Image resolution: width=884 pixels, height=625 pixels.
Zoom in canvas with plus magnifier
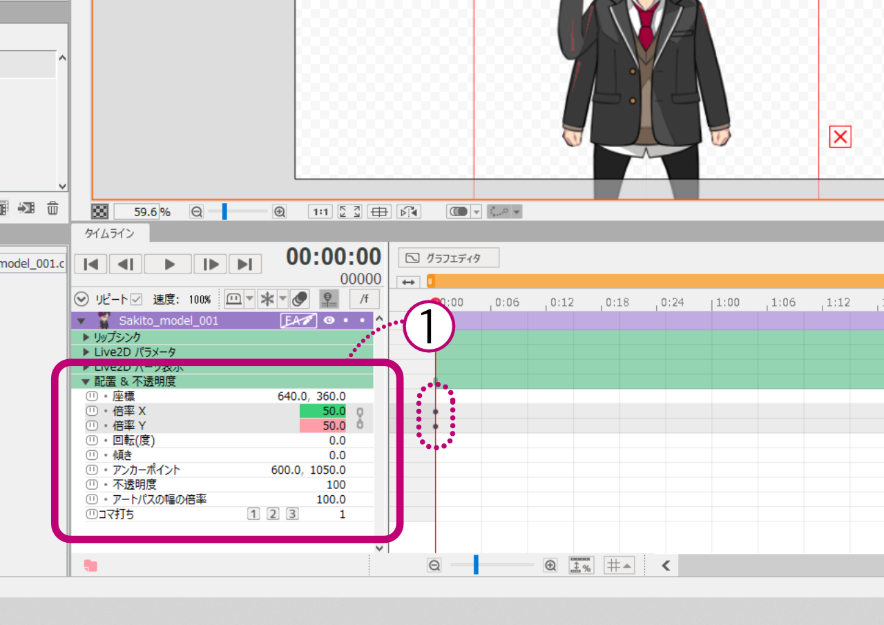click(x=280, y=212)
